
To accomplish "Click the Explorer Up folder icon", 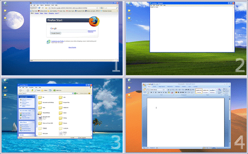I will [x=32, y=90].
